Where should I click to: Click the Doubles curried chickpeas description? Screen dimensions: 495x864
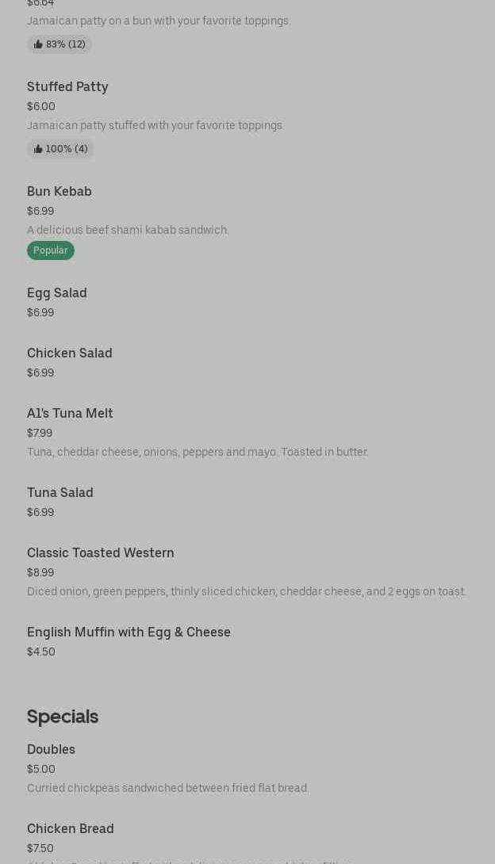[167, 788]
